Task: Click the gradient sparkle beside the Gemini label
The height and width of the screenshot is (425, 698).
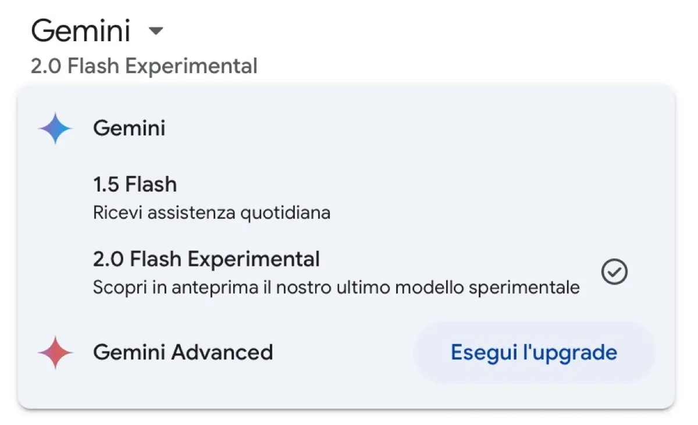Action: coord(55,128)
